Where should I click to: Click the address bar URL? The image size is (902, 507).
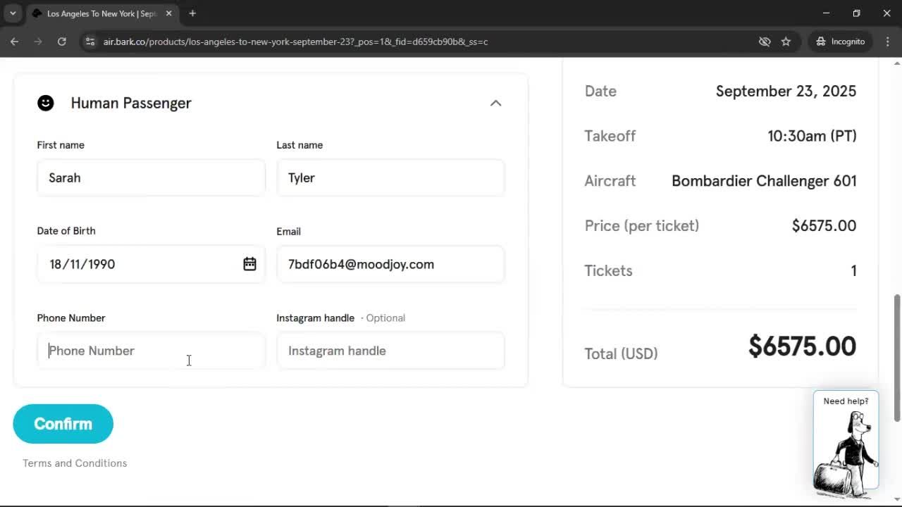[x=295, y=42]
